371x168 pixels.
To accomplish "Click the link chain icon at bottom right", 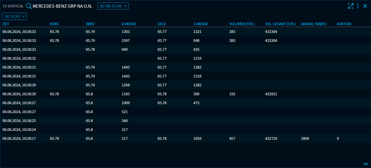I will point(365,164).
